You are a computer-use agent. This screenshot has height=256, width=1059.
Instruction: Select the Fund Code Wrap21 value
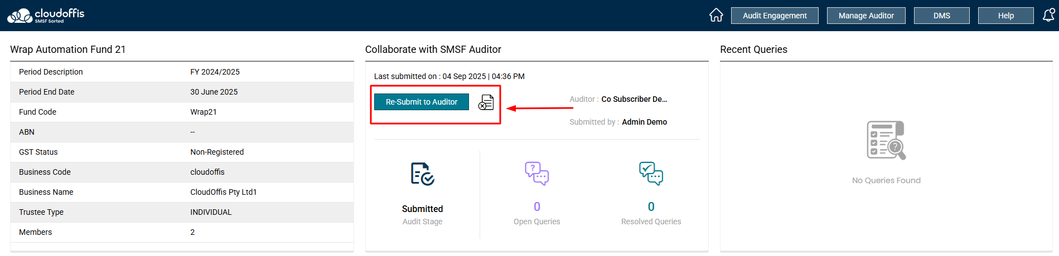(203, 112)
